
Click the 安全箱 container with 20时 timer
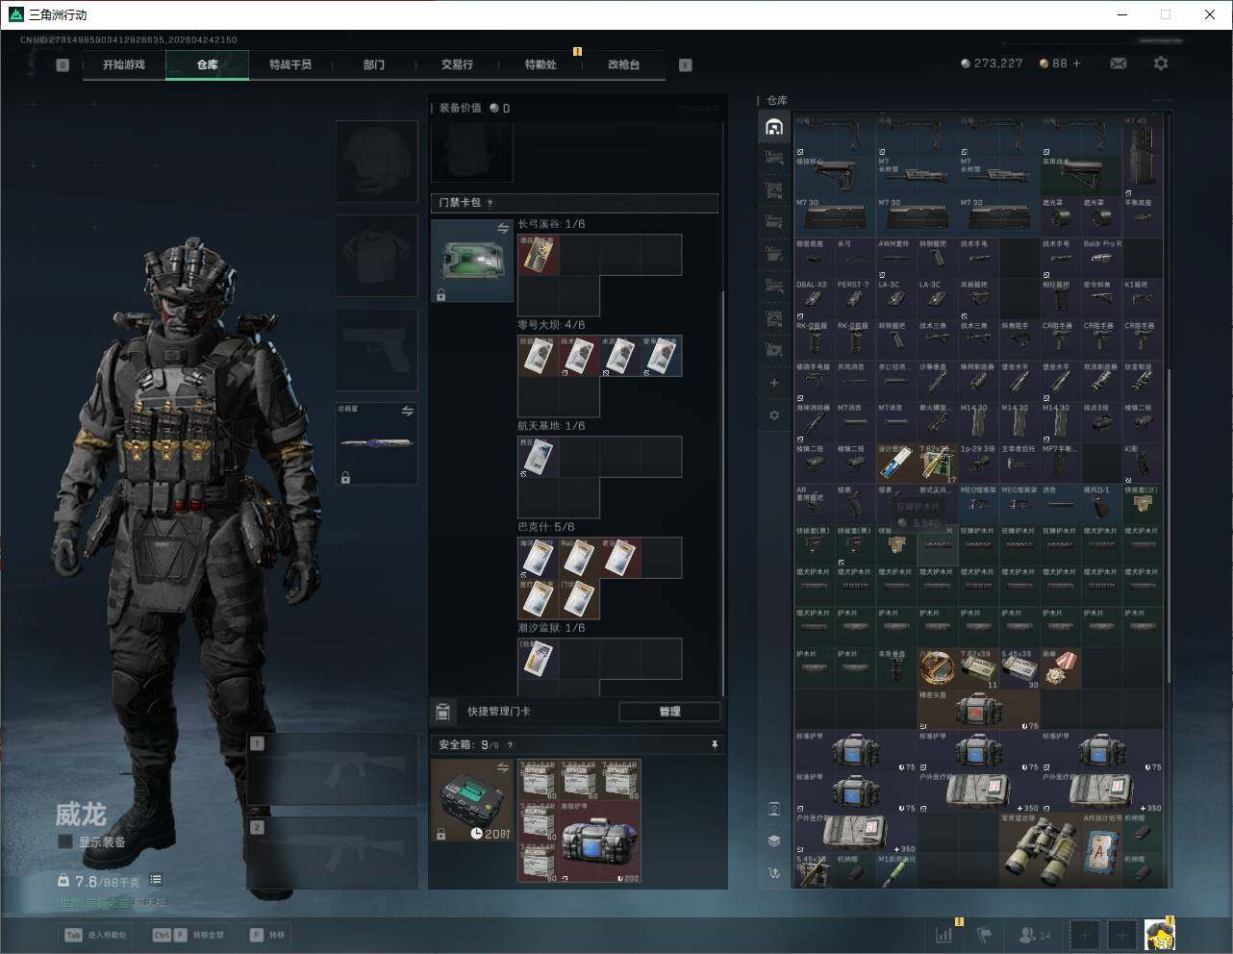click(471, 801)
